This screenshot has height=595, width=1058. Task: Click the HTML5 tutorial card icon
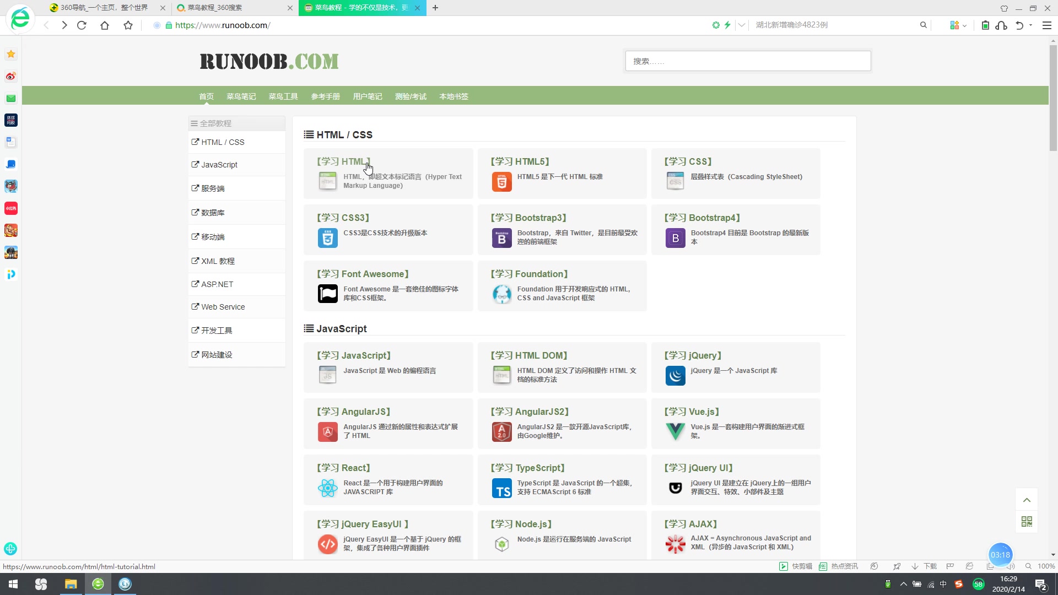coord(501,181)
